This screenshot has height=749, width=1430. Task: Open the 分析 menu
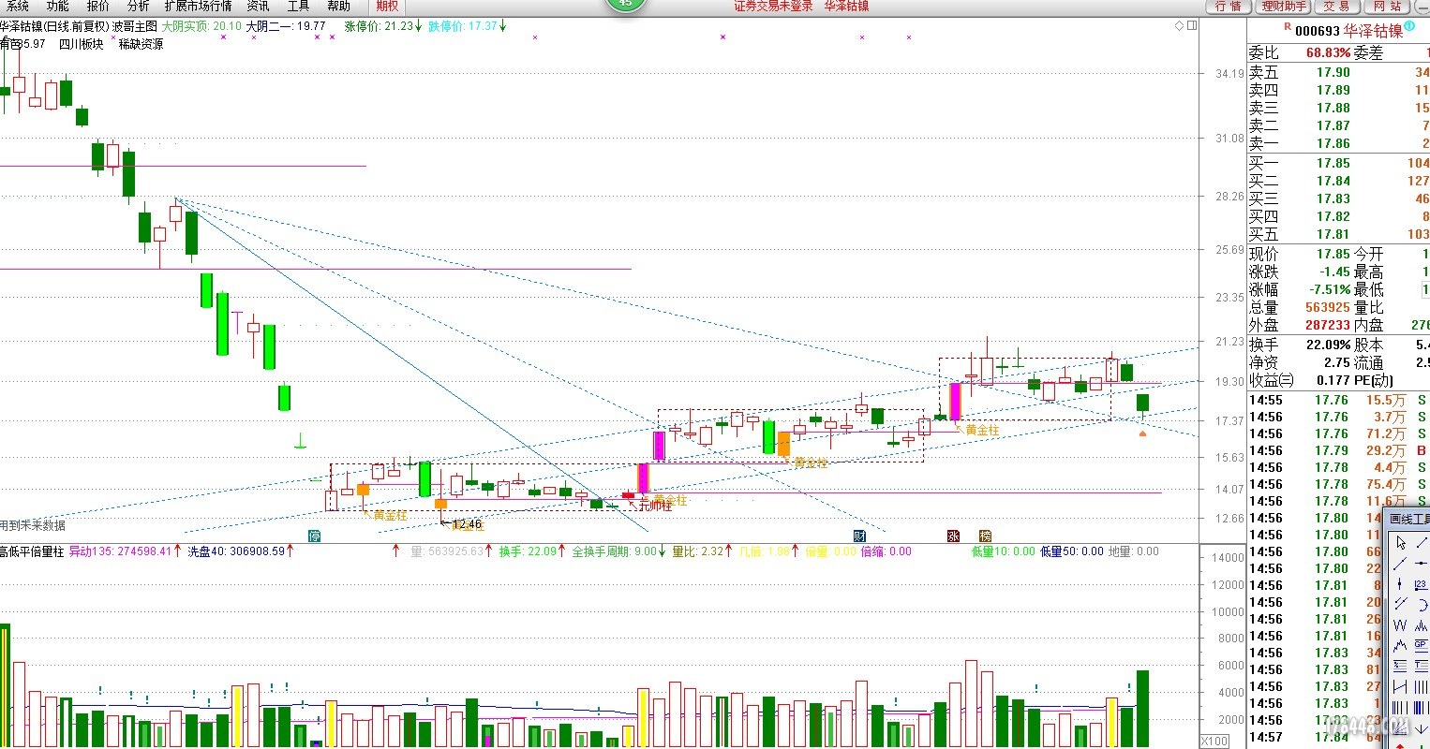tap(139, 7)
